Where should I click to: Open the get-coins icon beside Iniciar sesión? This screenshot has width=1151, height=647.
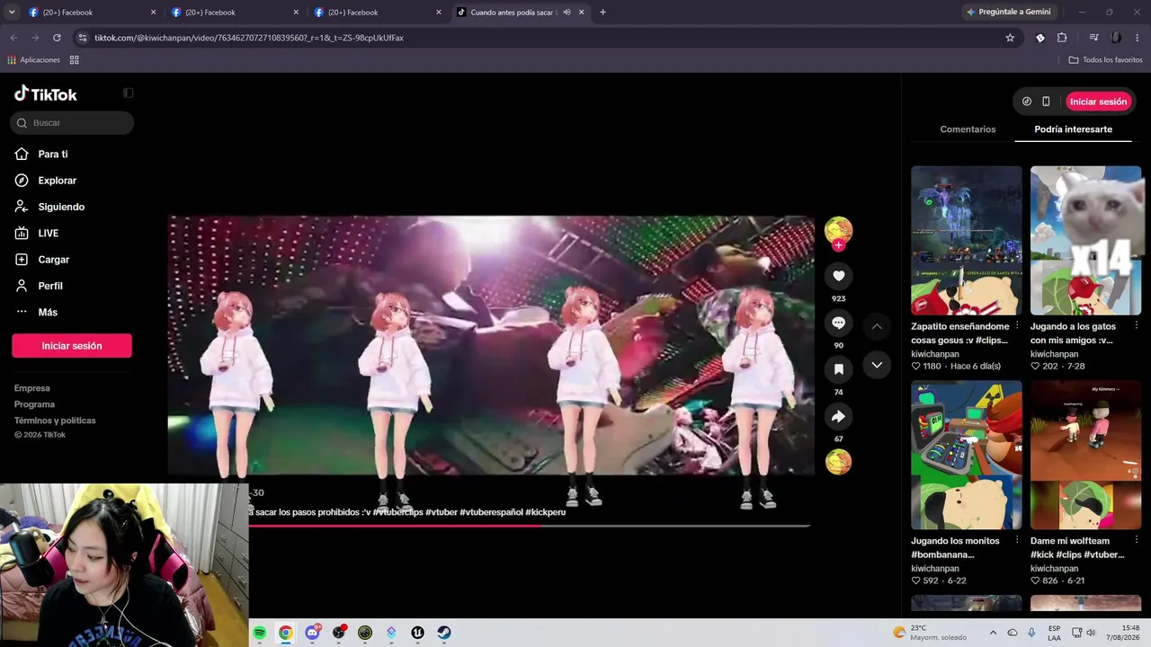[x=1027, y=102]
